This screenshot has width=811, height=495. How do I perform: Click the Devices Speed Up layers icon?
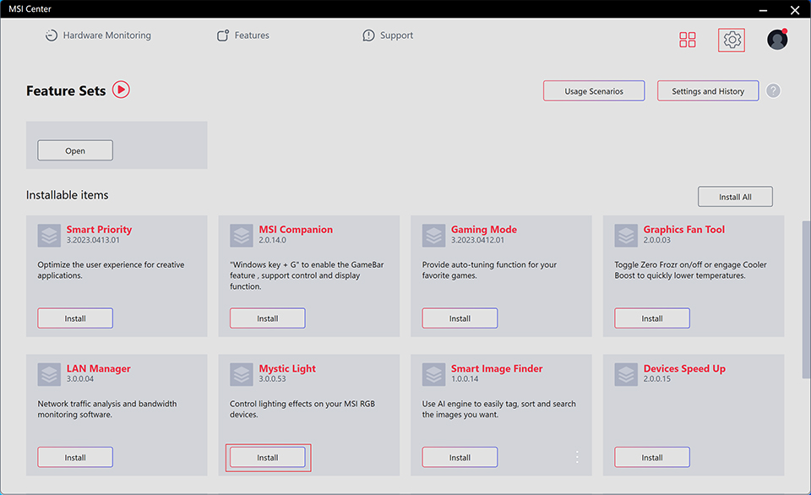[626, 374]
